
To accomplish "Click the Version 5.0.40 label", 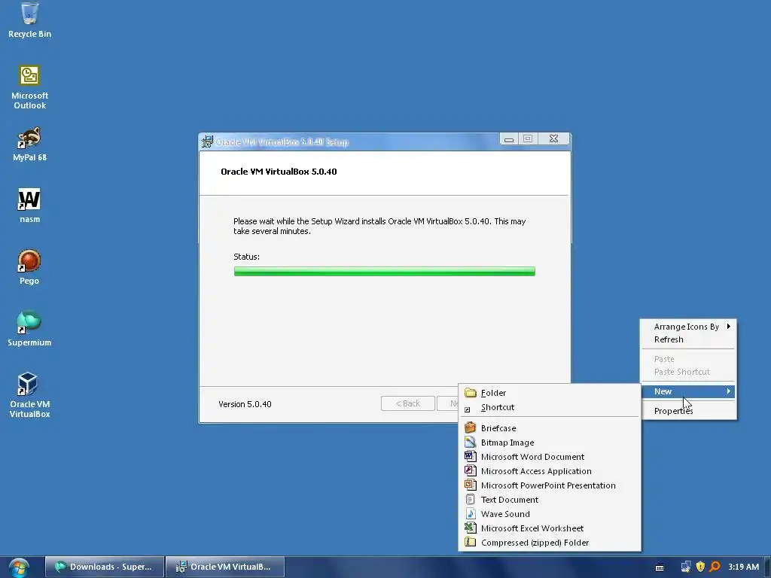I will (245, 404).
